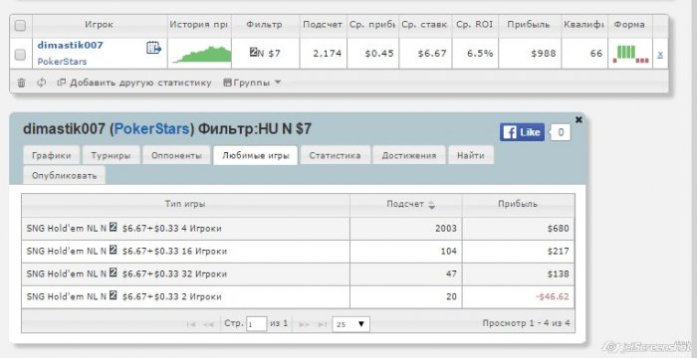This screenshot has height=358, width=697.
Task: Click the 6.5% ROI value
Action: (x=480, y=54)
